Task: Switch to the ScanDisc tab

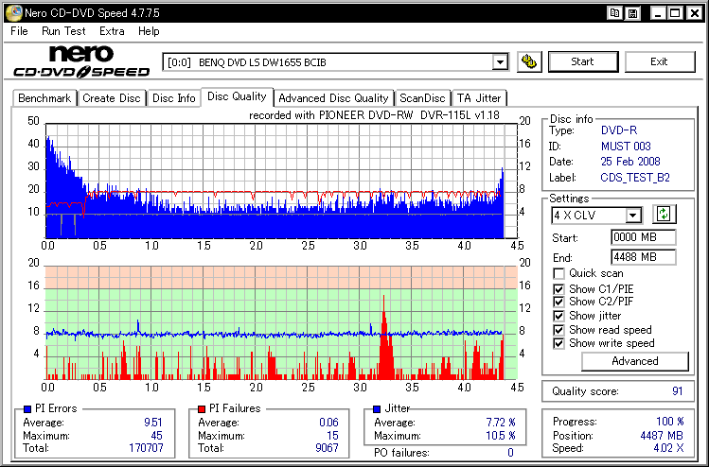Action: (x=422, y=98)
